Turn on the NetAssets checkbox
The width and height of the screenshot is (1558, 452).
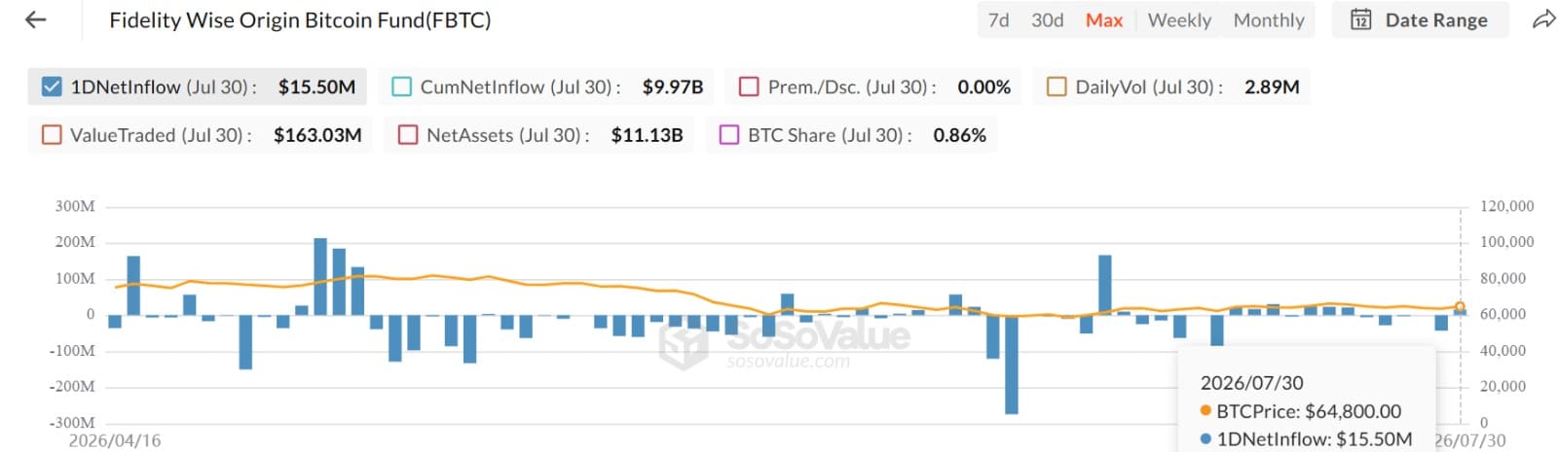coord(408,134)
